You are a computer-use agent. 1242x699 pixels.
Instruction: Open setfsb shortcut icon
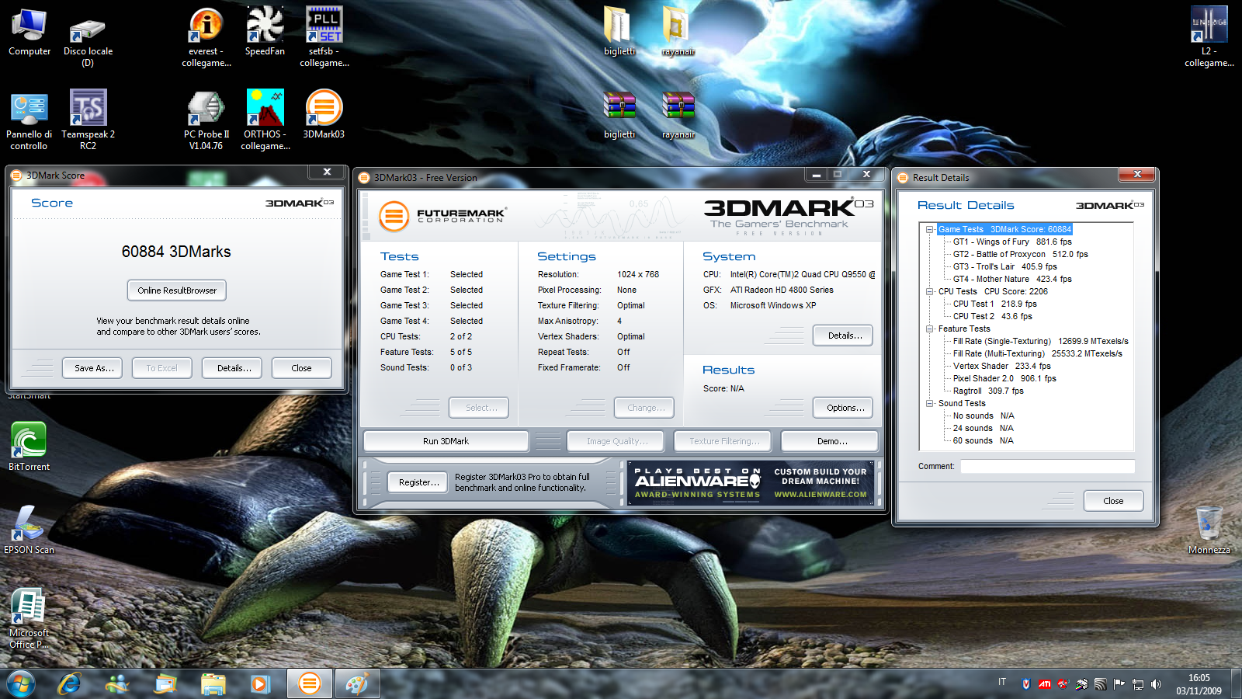pos(324,37)
